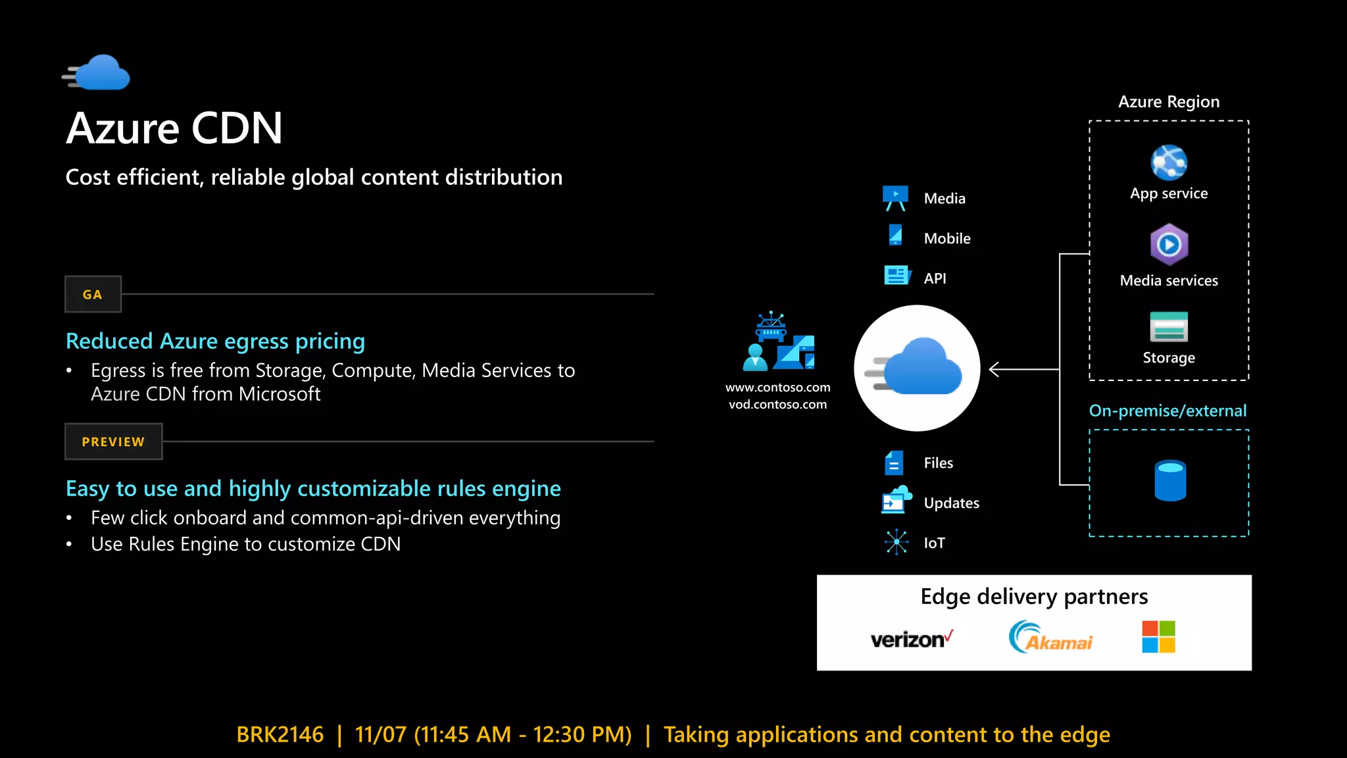Click the Microsoft four-square logo
1347x758 pixels.
[1159, 637]
